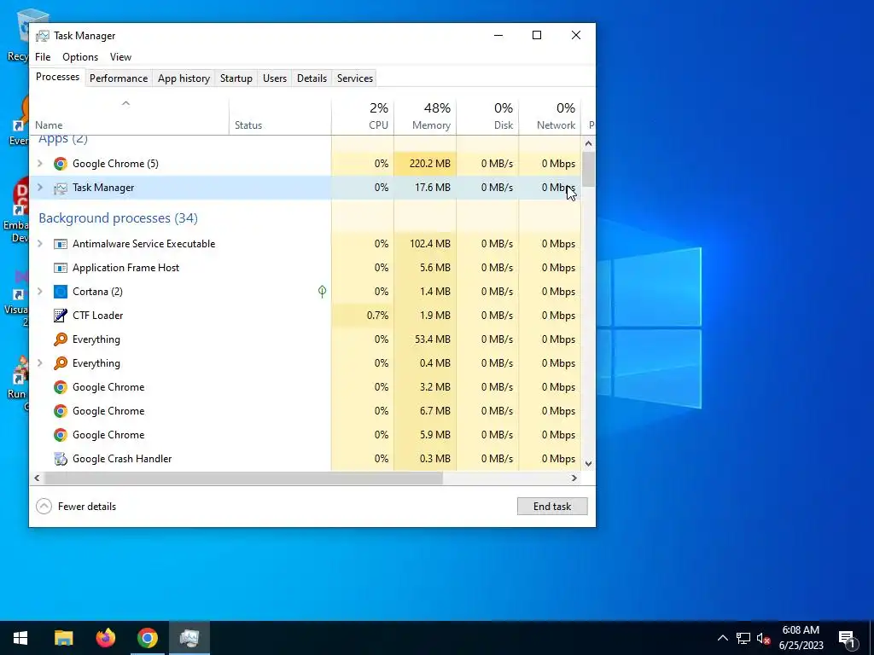
Task: Click the Google Chrome 5.9 MB icon
Action: (61, 435)
